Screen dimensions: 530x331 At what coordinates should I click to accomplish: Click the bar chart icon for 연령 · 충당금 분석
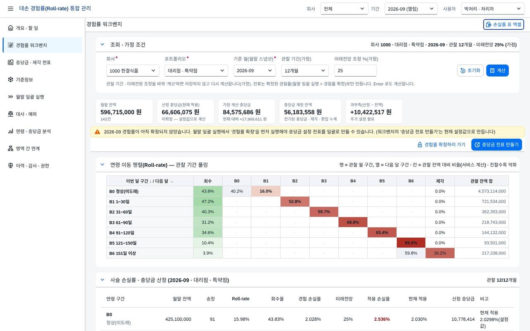click(x=11, y=131)
